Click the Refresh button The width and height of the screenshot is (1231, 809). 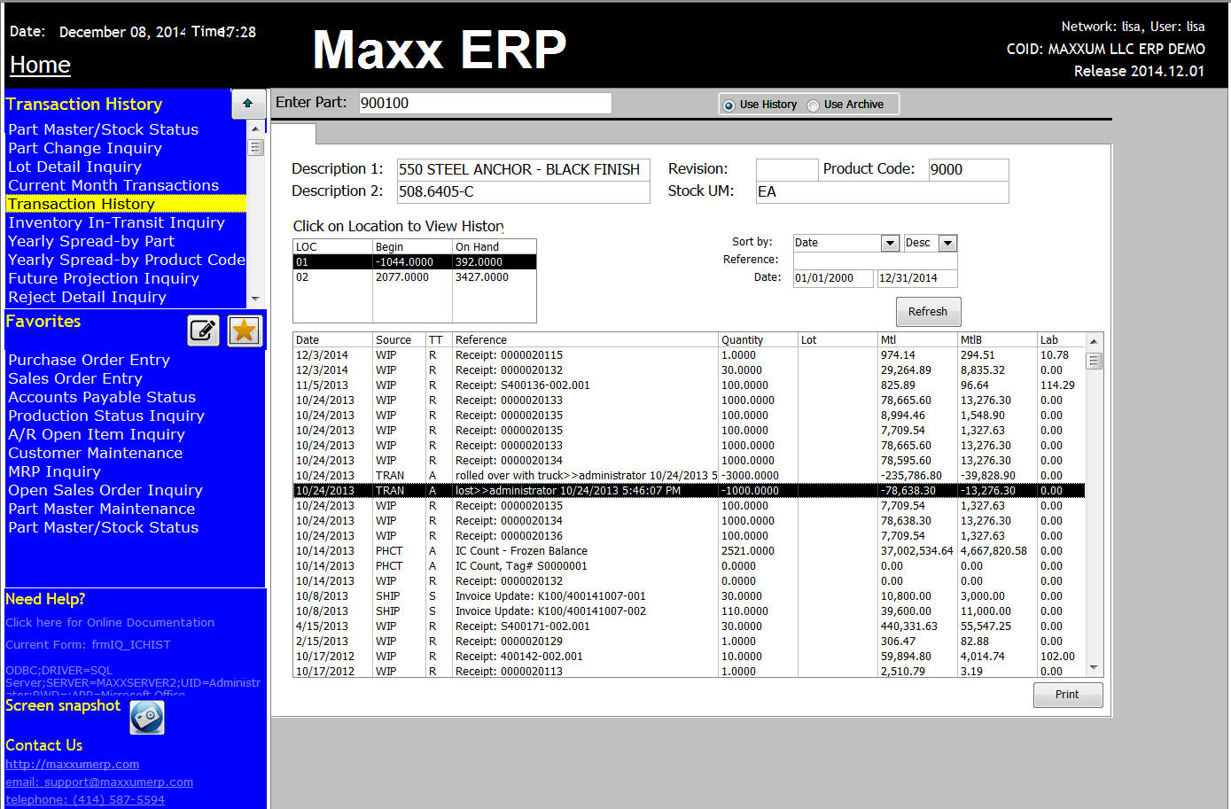tap(928, 312)
